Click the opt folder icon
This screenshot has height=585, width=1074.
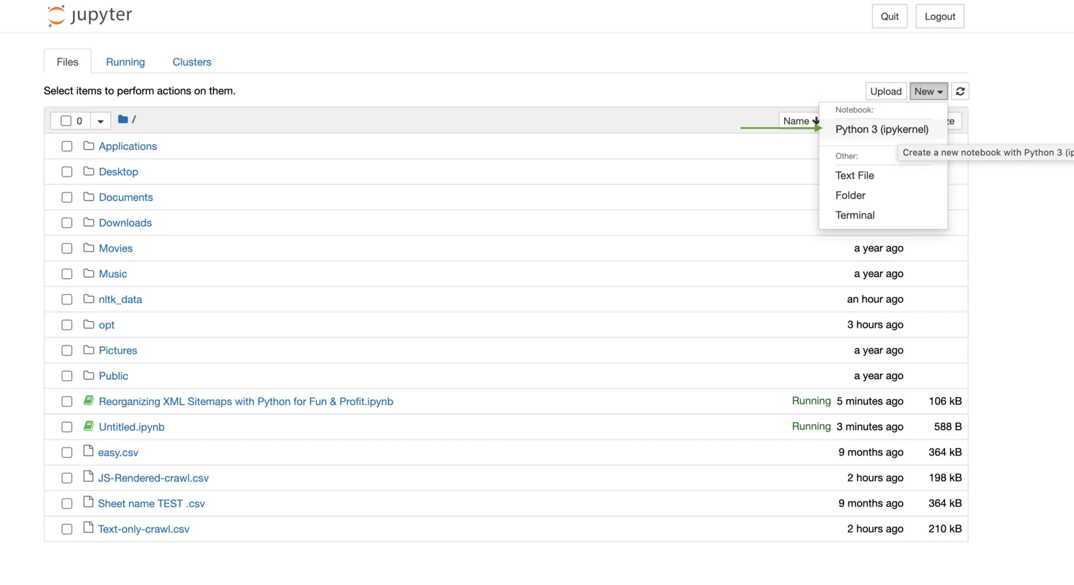tap(89, 324)
